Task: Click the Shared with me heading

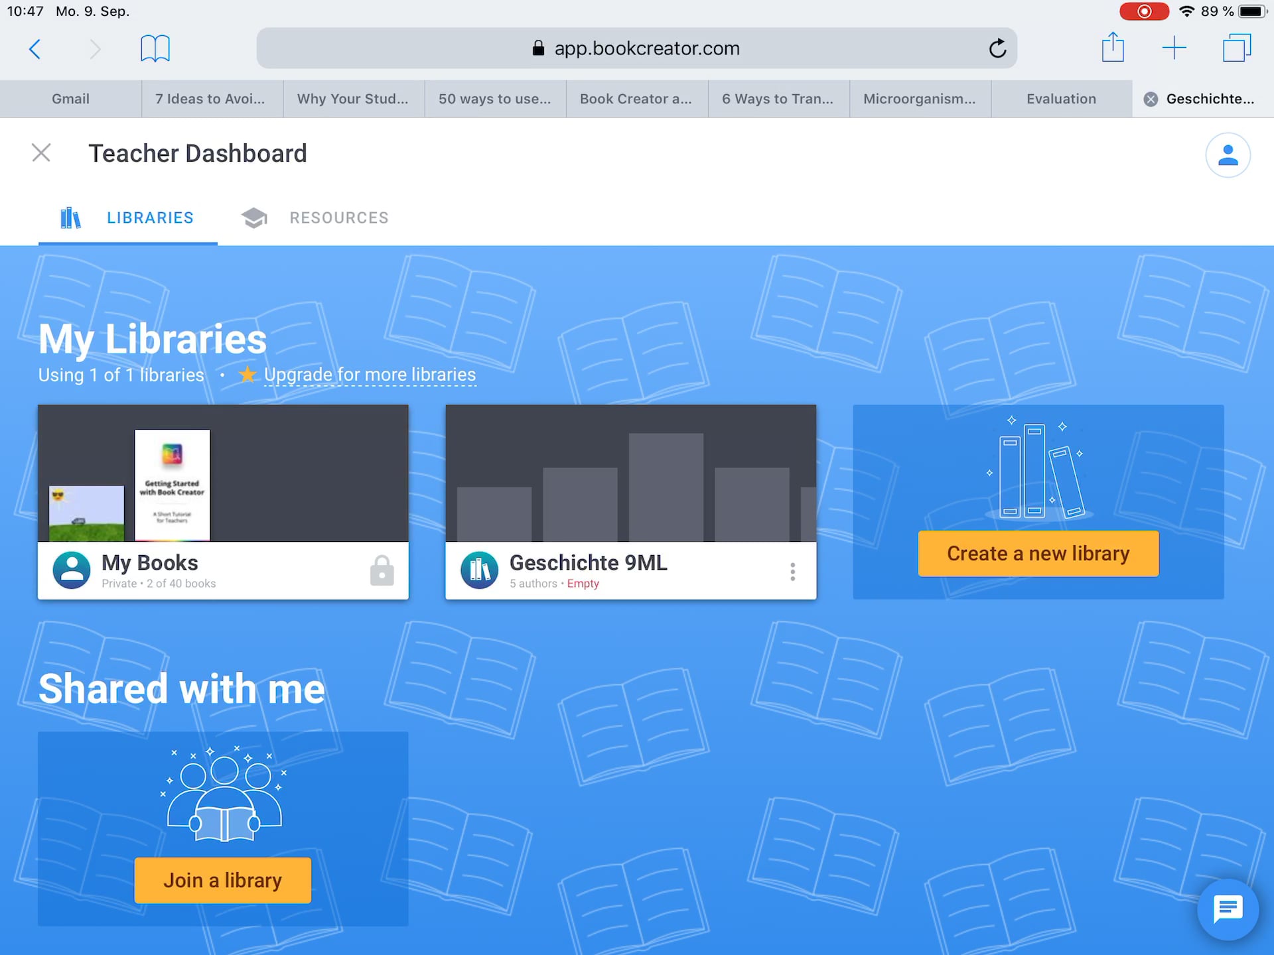Action: click(x=182, y=688)
